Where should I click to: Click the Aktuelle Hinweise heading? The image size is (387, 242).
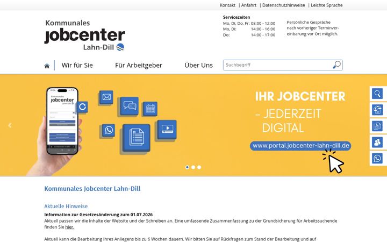click(66, 206)
